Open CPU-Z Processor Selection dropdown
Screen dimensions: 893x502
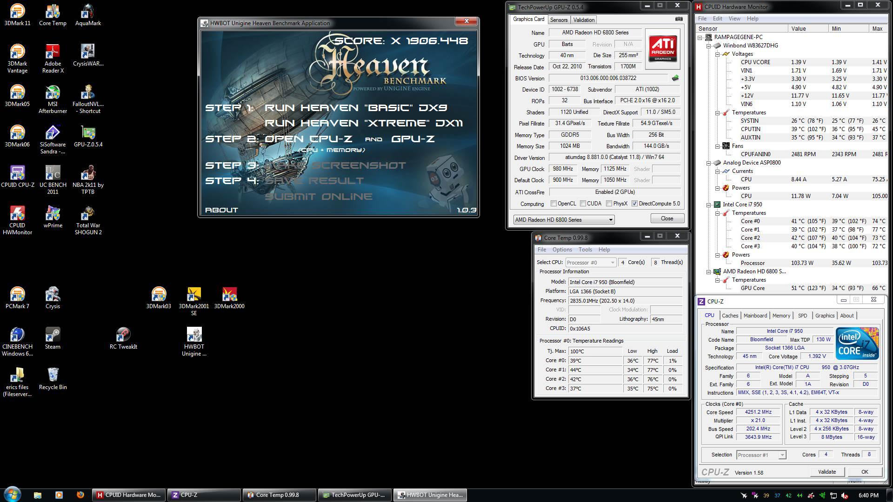[761, 455]
